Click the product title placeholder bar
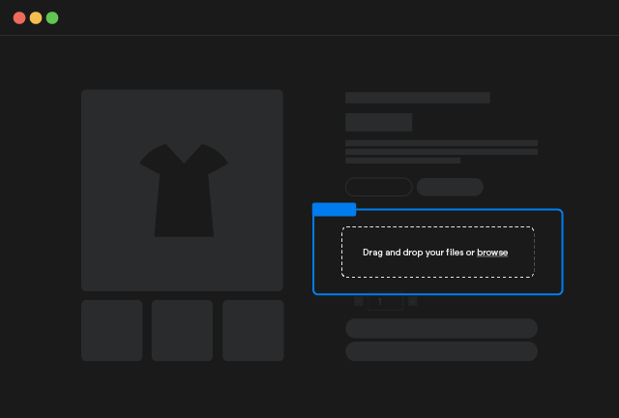Screen dimensions: 619x418 pos(417,98)
